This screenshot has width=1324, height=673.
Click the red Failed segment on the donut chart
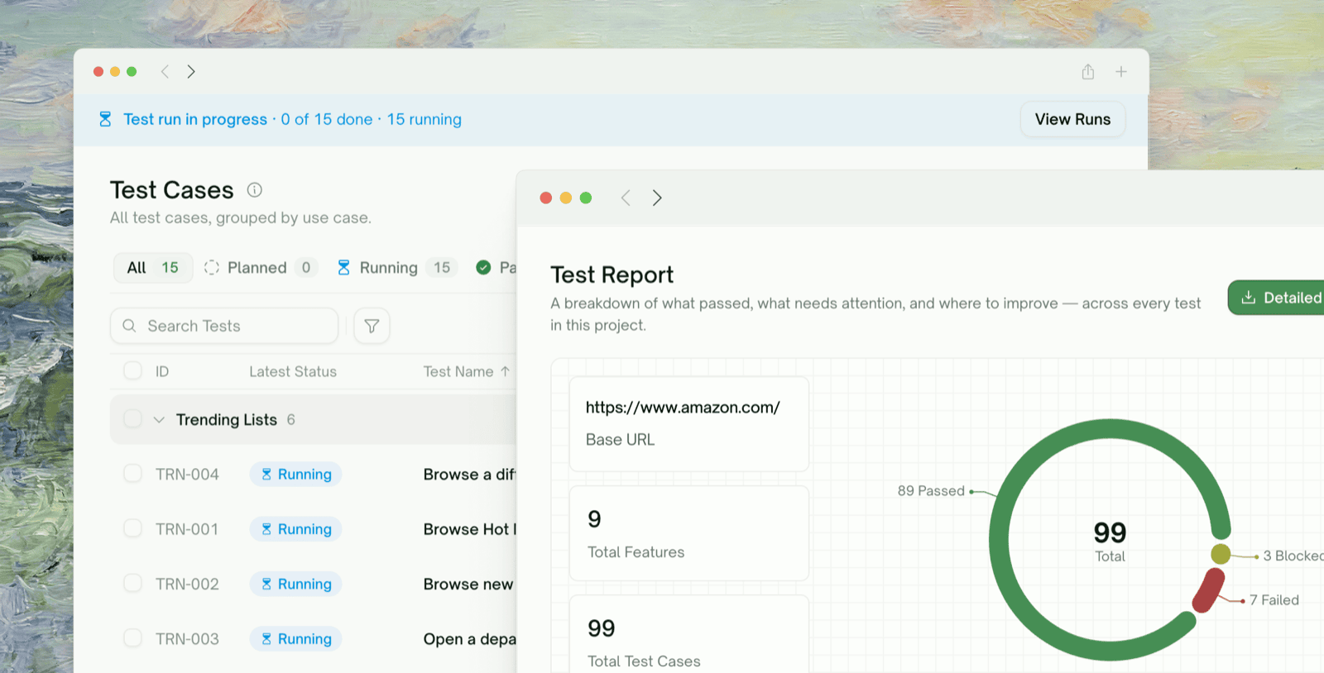point(1208,590)
